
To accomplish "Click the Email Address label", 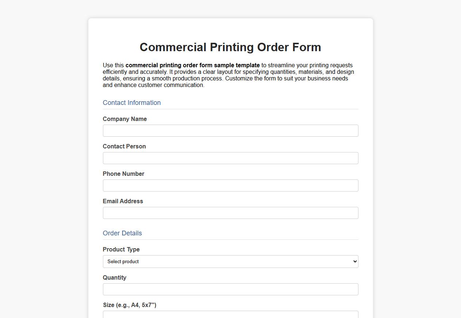I will point(123,201).
